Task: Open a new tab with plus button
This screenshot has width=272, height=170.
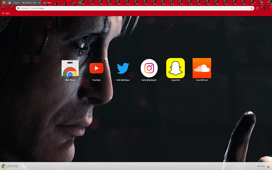Action: point(80,3)
